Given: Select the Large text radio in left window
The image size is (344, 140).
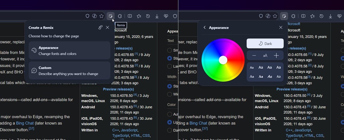Looking at the screenshot, I should click(x=169, y=66).
